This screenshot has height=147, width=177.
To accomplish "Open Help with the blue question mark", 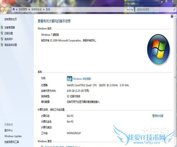I will click(x=172, y=16).
